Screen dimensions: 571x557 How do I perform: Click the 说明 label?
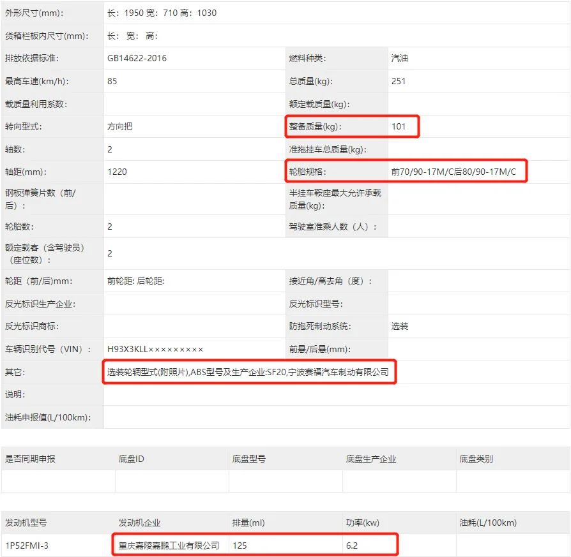pos(15,395)
